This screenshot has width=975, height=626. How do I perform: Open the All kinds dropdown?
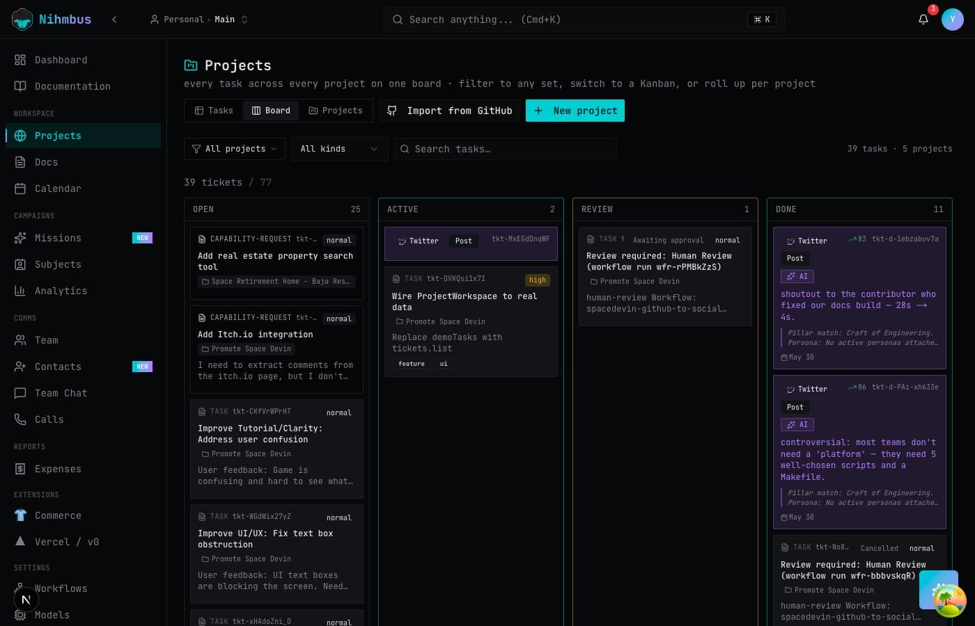coord(339,149)
